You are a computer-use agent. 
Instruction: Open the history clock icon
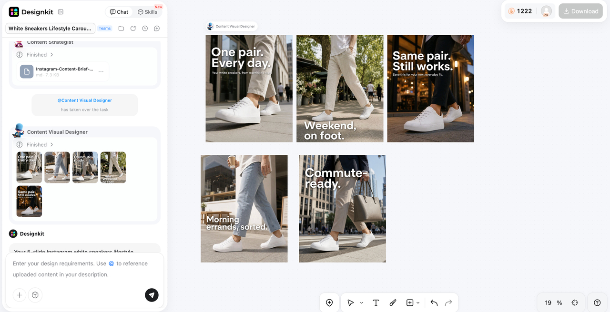coord(145,29)
